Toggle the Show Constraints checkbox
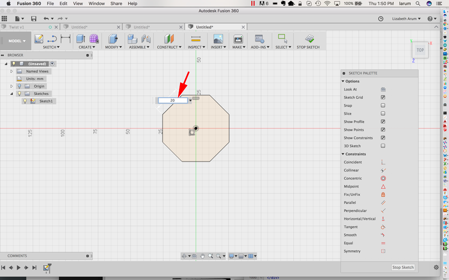This screenshot has height=280, width=449. tap(383, 138)
